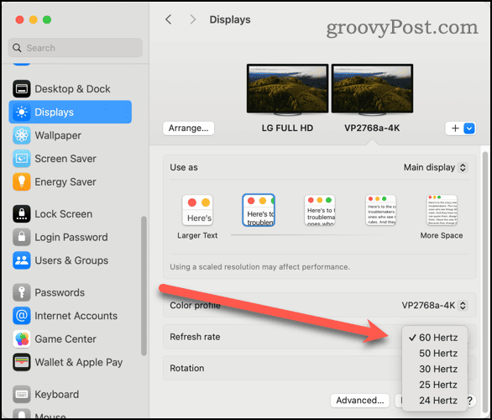Go forward with right chevron
This screenshot has height=420, width=492.
click(192, 19)
